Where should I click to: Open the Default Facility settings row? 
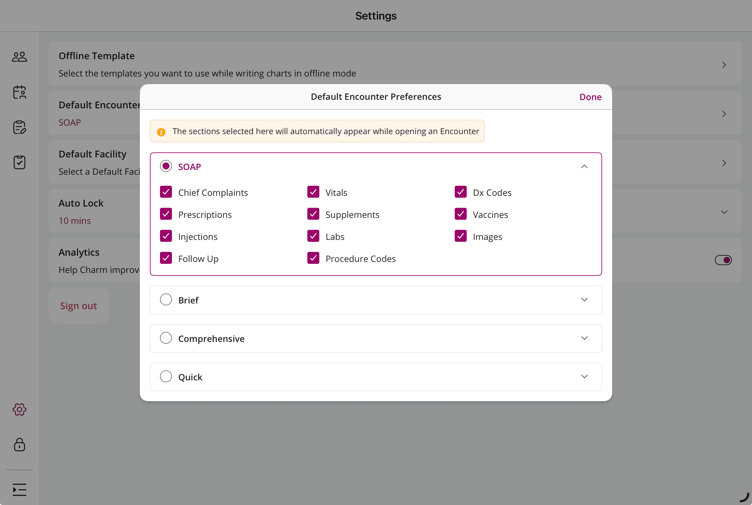click(724, 163)
